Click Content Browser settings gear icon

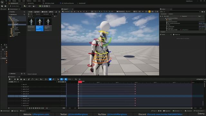pos(59,12)
